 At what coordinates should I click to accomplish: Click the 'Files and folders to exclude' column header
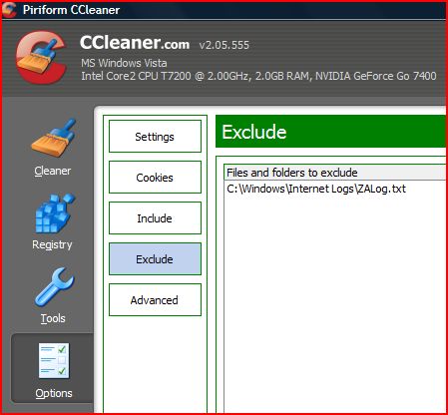[334, 173]
